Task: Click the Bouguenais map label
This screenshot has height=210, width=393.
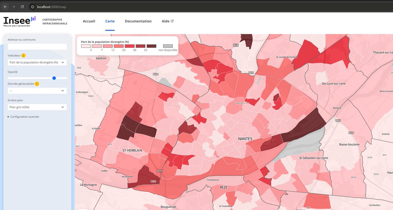Action: click(x=168, y=207)
